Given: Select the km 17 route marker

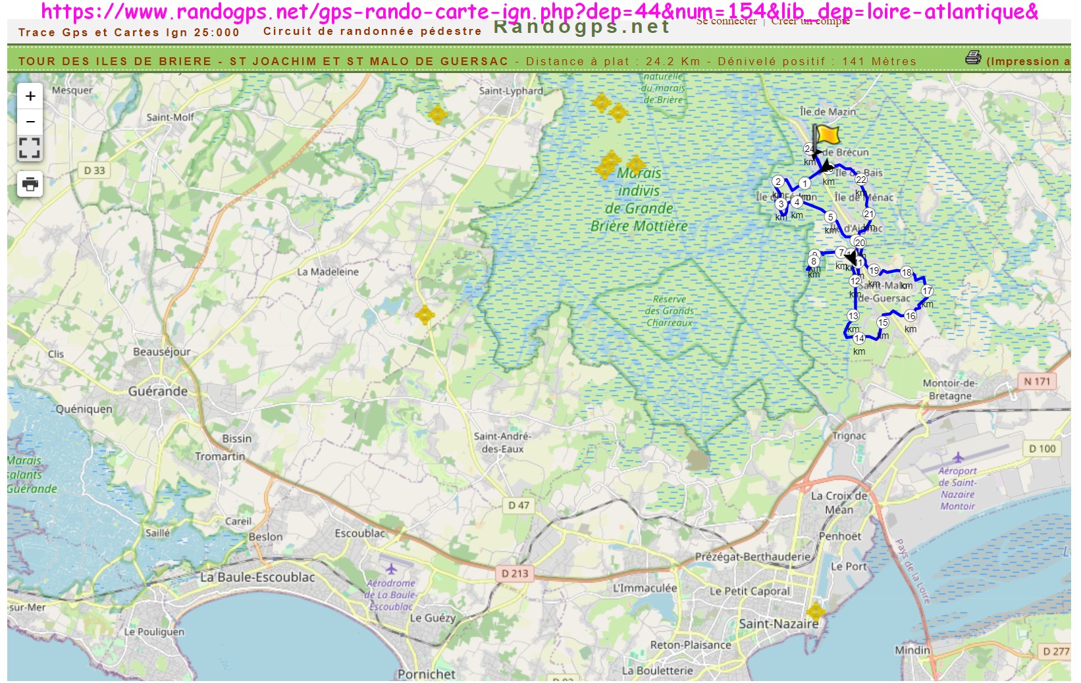Looking at the screenshot, I should 927,291.
